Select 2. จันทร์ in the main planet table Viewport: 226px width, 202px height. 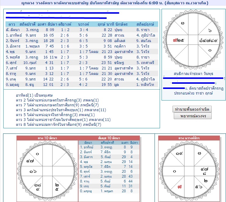point(13,41)
